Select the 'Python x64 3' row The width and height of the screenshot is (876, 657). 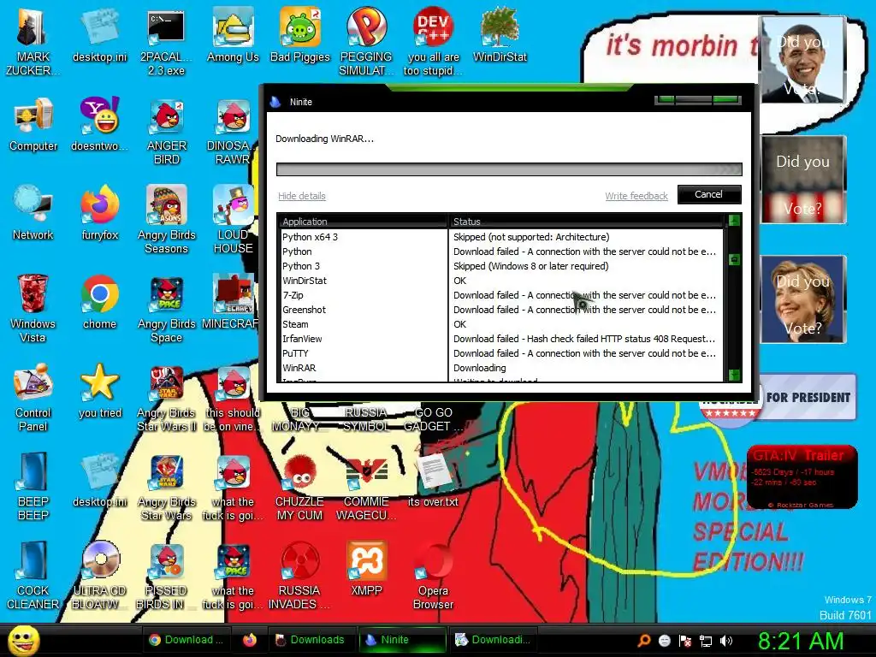[501, 238]
